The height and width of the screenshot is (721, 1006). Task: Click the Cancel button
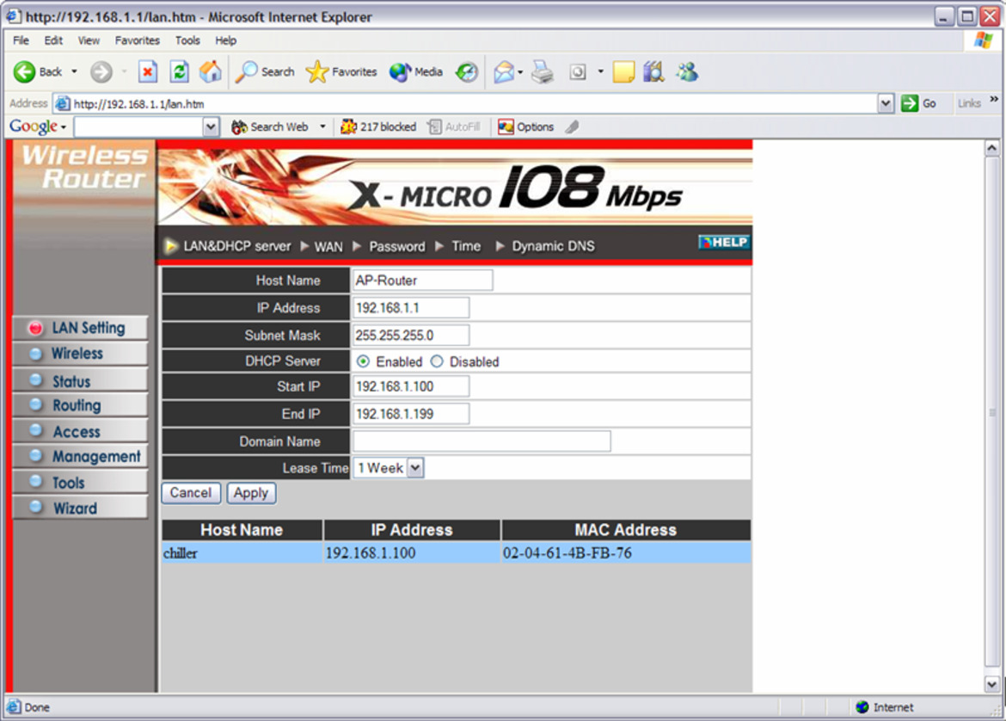(191, 493)
